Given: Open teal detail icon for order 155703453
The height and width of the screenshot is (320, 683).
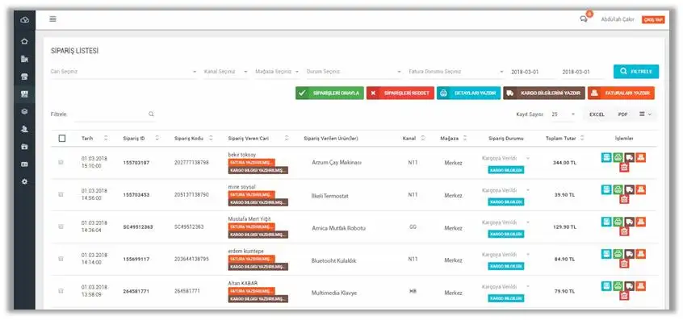Looking at the screenshot, I should tap(606, 189).
